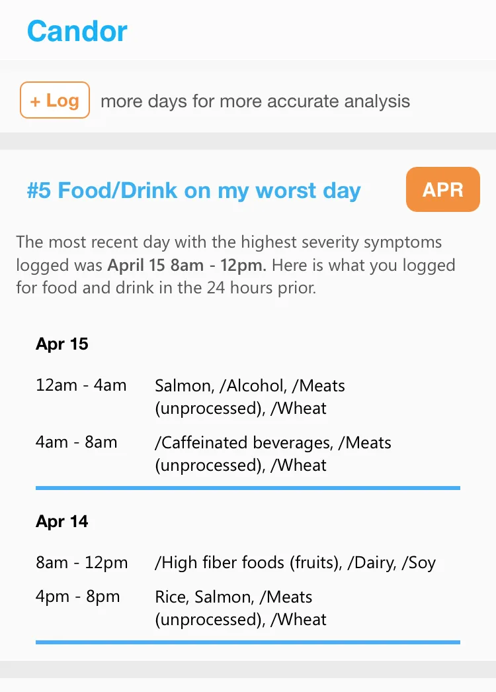Select the Apr 14 date header
Screen dimensions: 496x692
62,521
